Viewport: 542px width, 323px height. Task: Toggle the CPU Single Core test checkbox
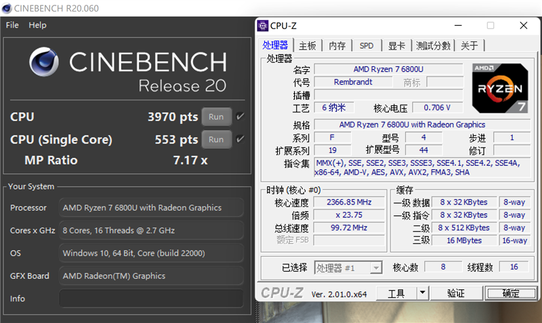(x=241, y=139)
